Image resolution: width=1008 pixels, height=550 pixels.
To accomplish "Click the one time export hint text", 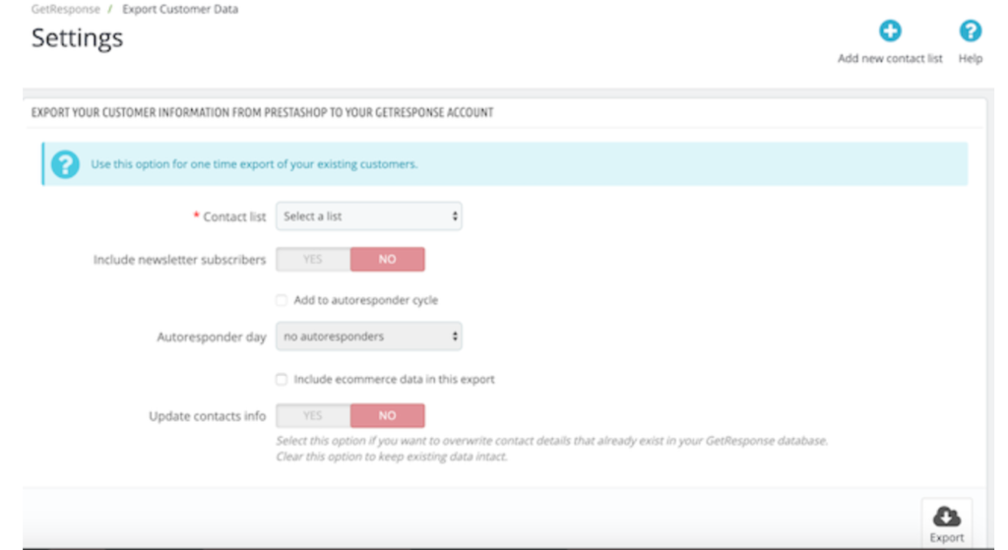I will pos(254,164).
